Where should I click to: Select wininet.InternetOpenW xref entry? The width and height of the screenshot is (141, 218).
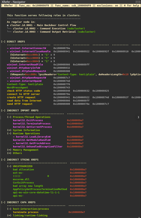click(x=26, y=81)
